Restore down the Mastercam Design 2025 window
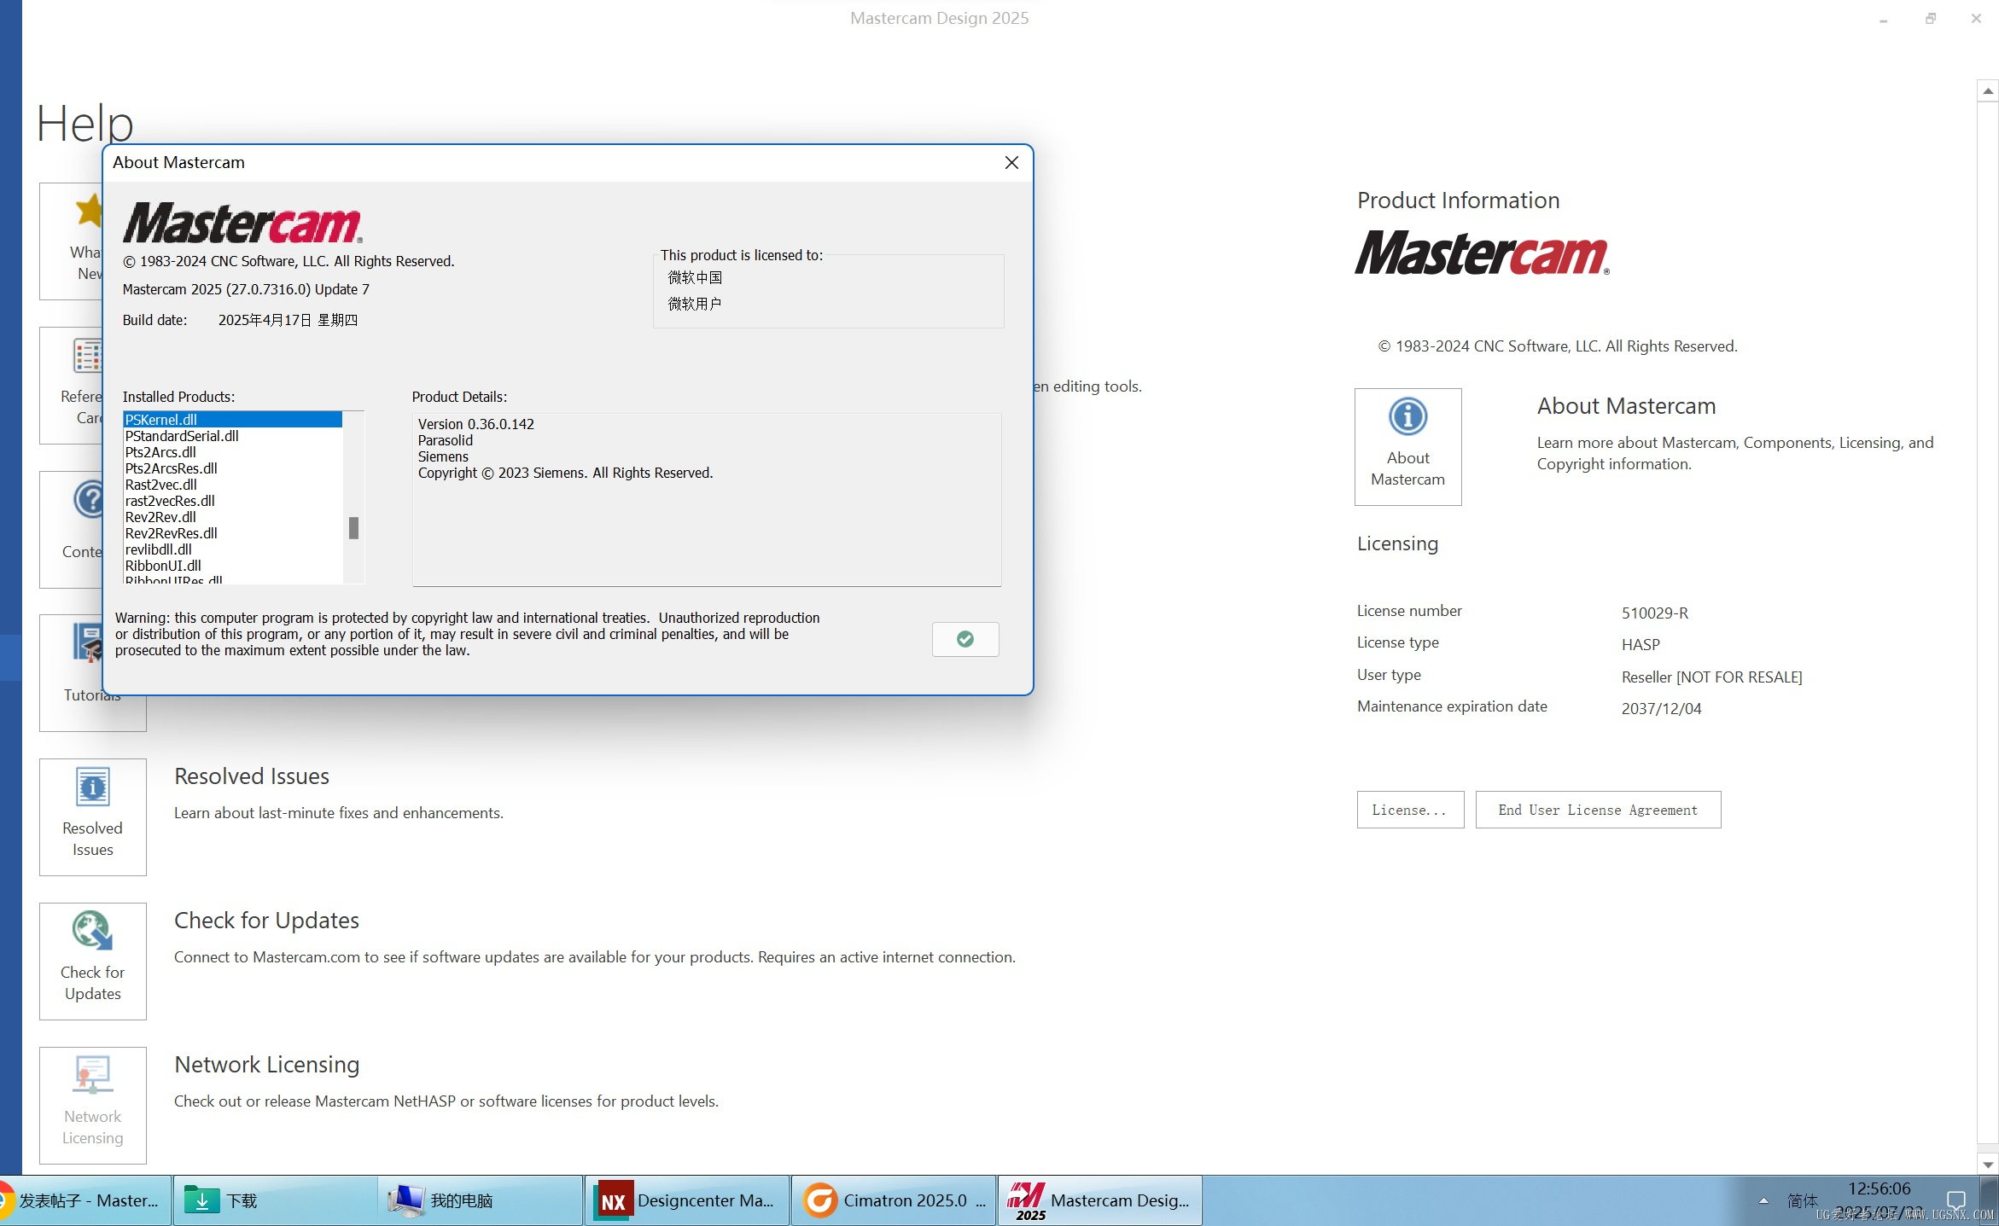The image size is (1999, 1226). click(1931, 19)
